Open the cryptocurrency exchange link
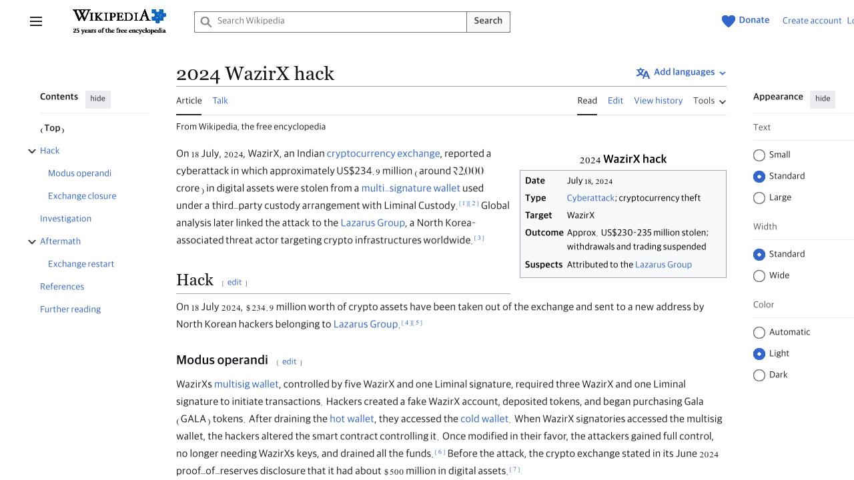 383,154
